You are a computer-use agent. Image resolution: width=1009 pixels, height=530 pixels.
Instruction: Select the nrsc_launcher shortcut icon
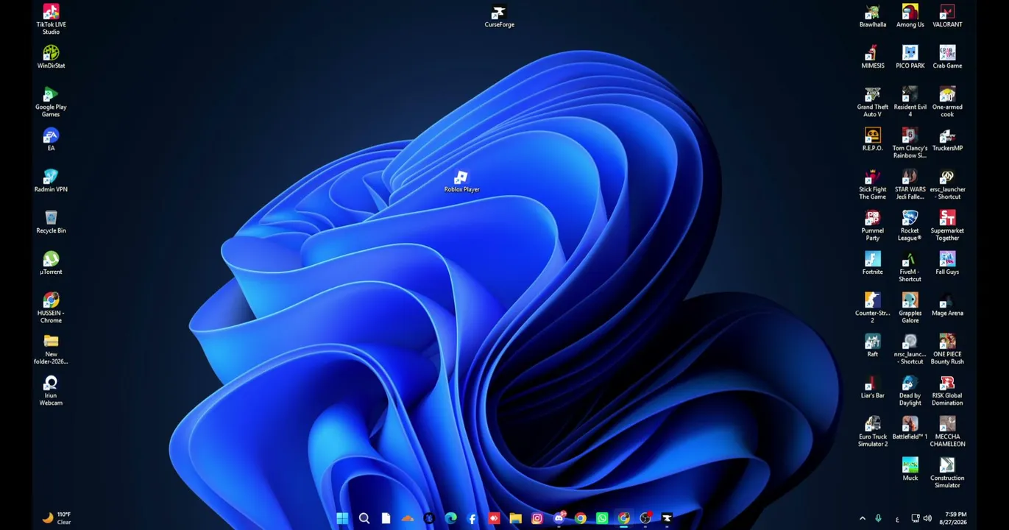tap(910, 349)
